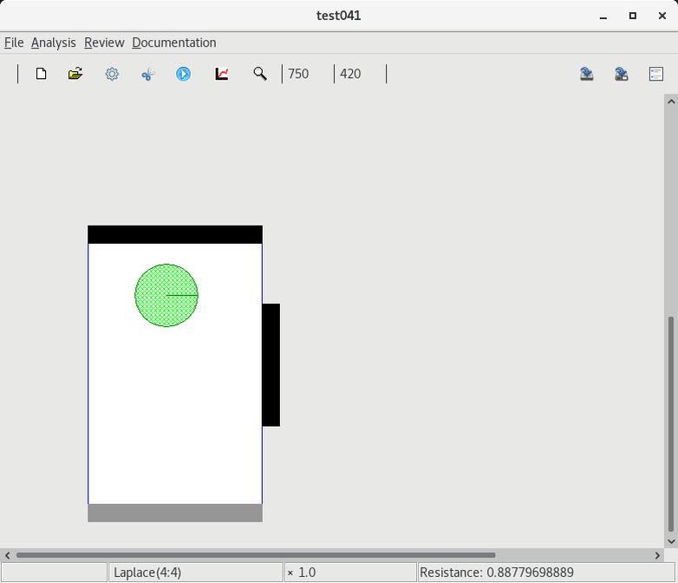Click the height field showing 420

(x=359, y=74)
